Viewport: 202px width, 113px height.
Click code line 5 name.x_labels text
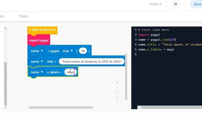[x=156, y=50]
